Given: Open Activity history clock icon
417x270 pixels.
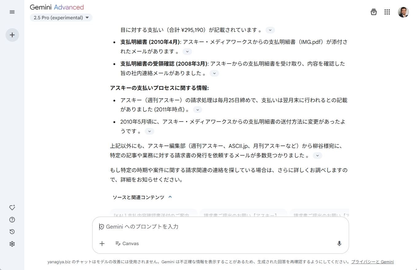Looking at the screenshot, I should tap(12, 232).
